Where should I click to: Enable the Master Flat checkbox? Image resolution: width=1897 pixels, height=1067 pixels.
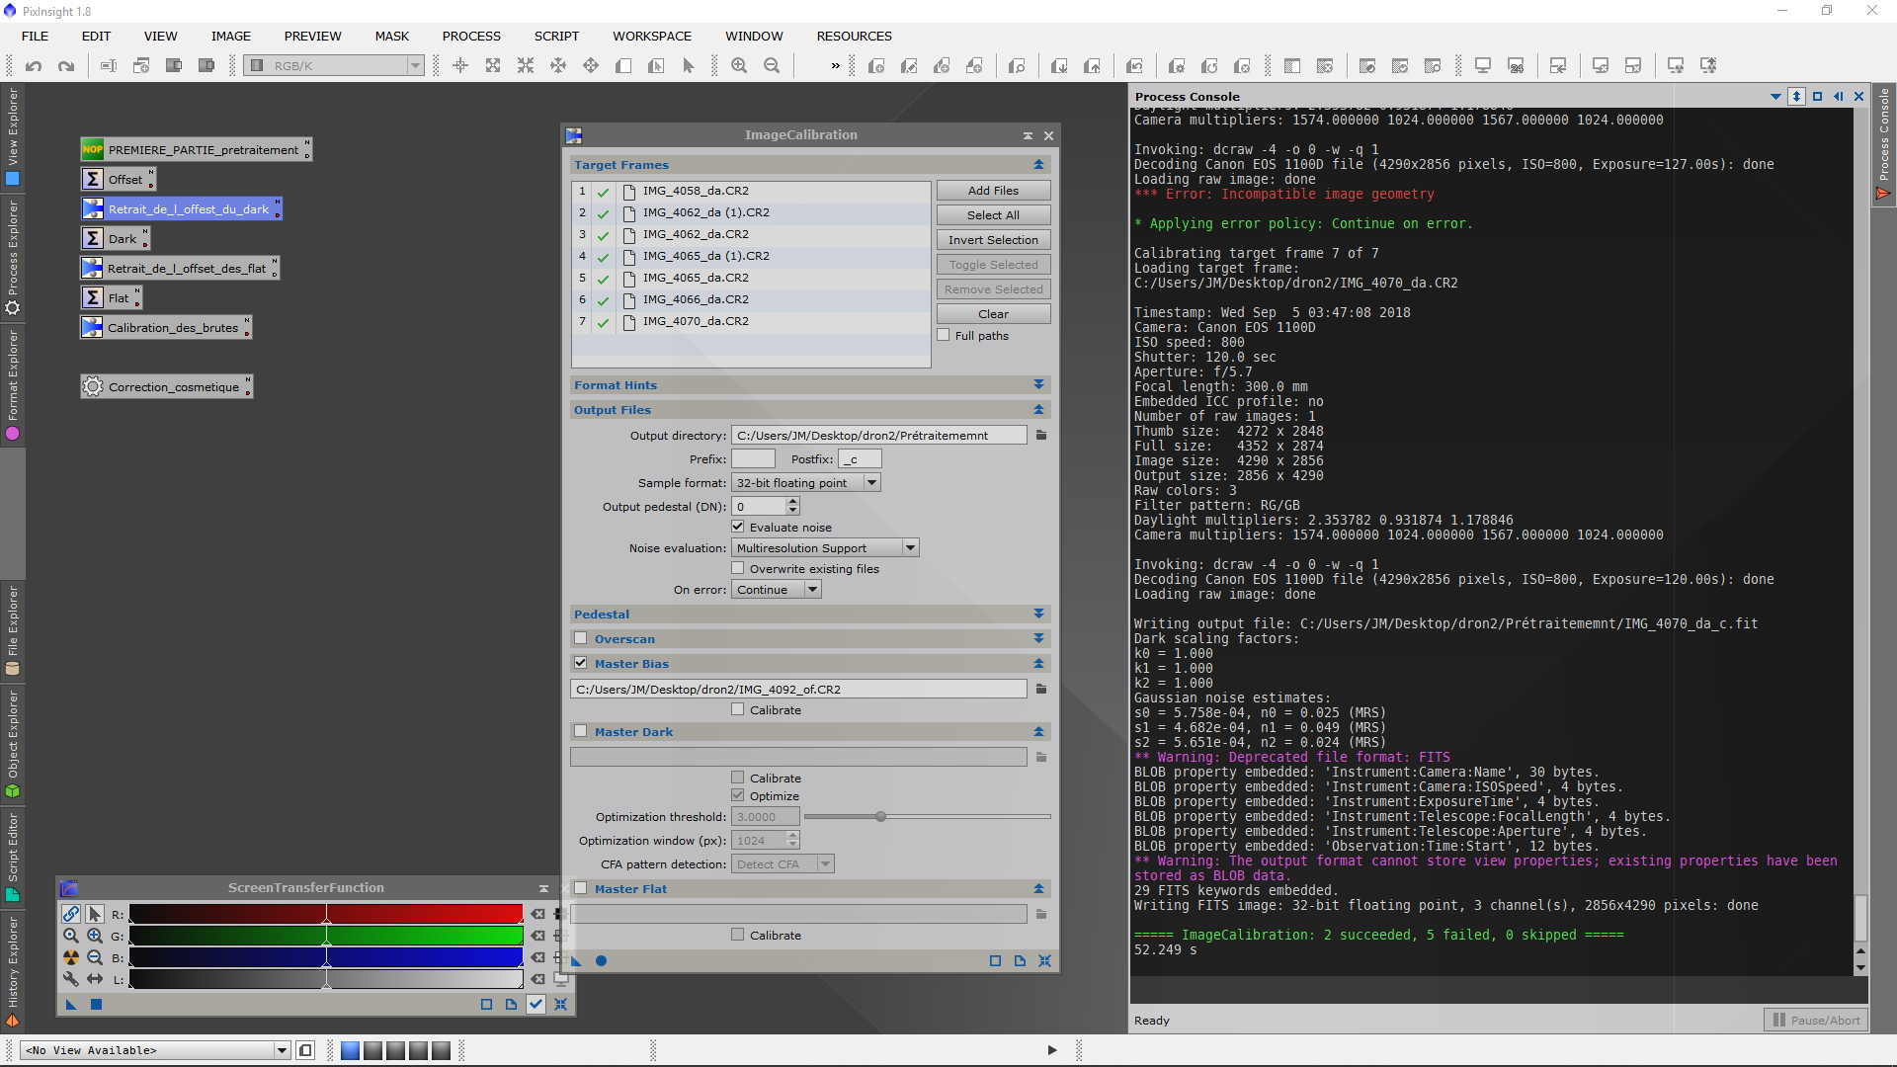point(581,888)
